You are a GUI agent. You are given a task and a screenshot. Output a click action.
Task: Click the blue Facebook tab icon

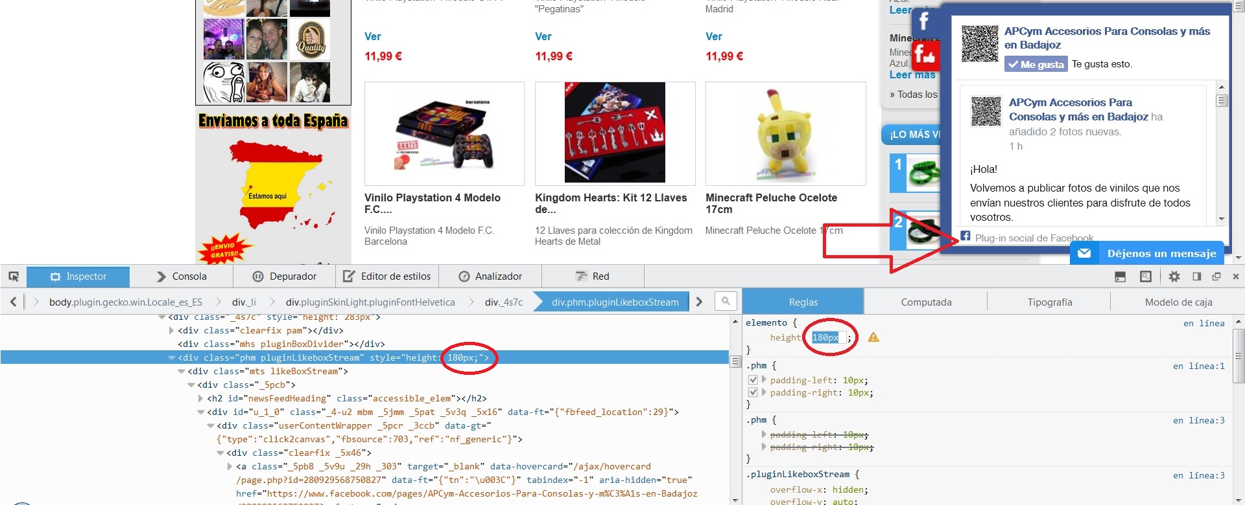[x=924, y=21]
